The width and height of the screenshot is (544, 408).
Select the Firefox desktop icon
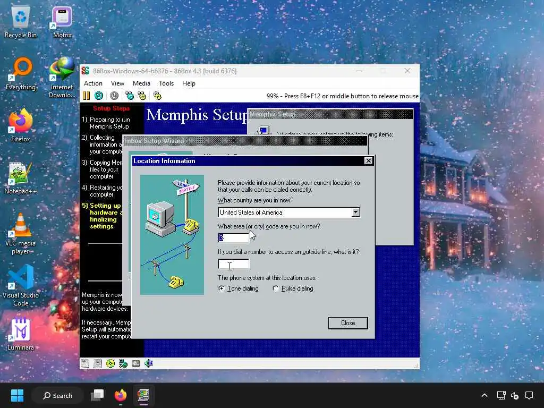click(21, 125)
